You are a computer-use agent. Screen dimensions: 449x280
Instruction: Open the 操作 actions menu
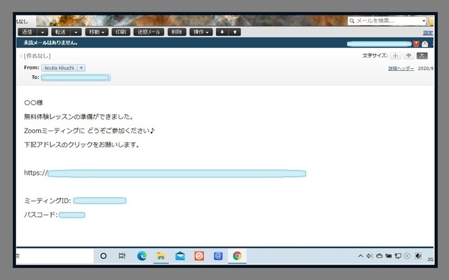pos(201,32)
